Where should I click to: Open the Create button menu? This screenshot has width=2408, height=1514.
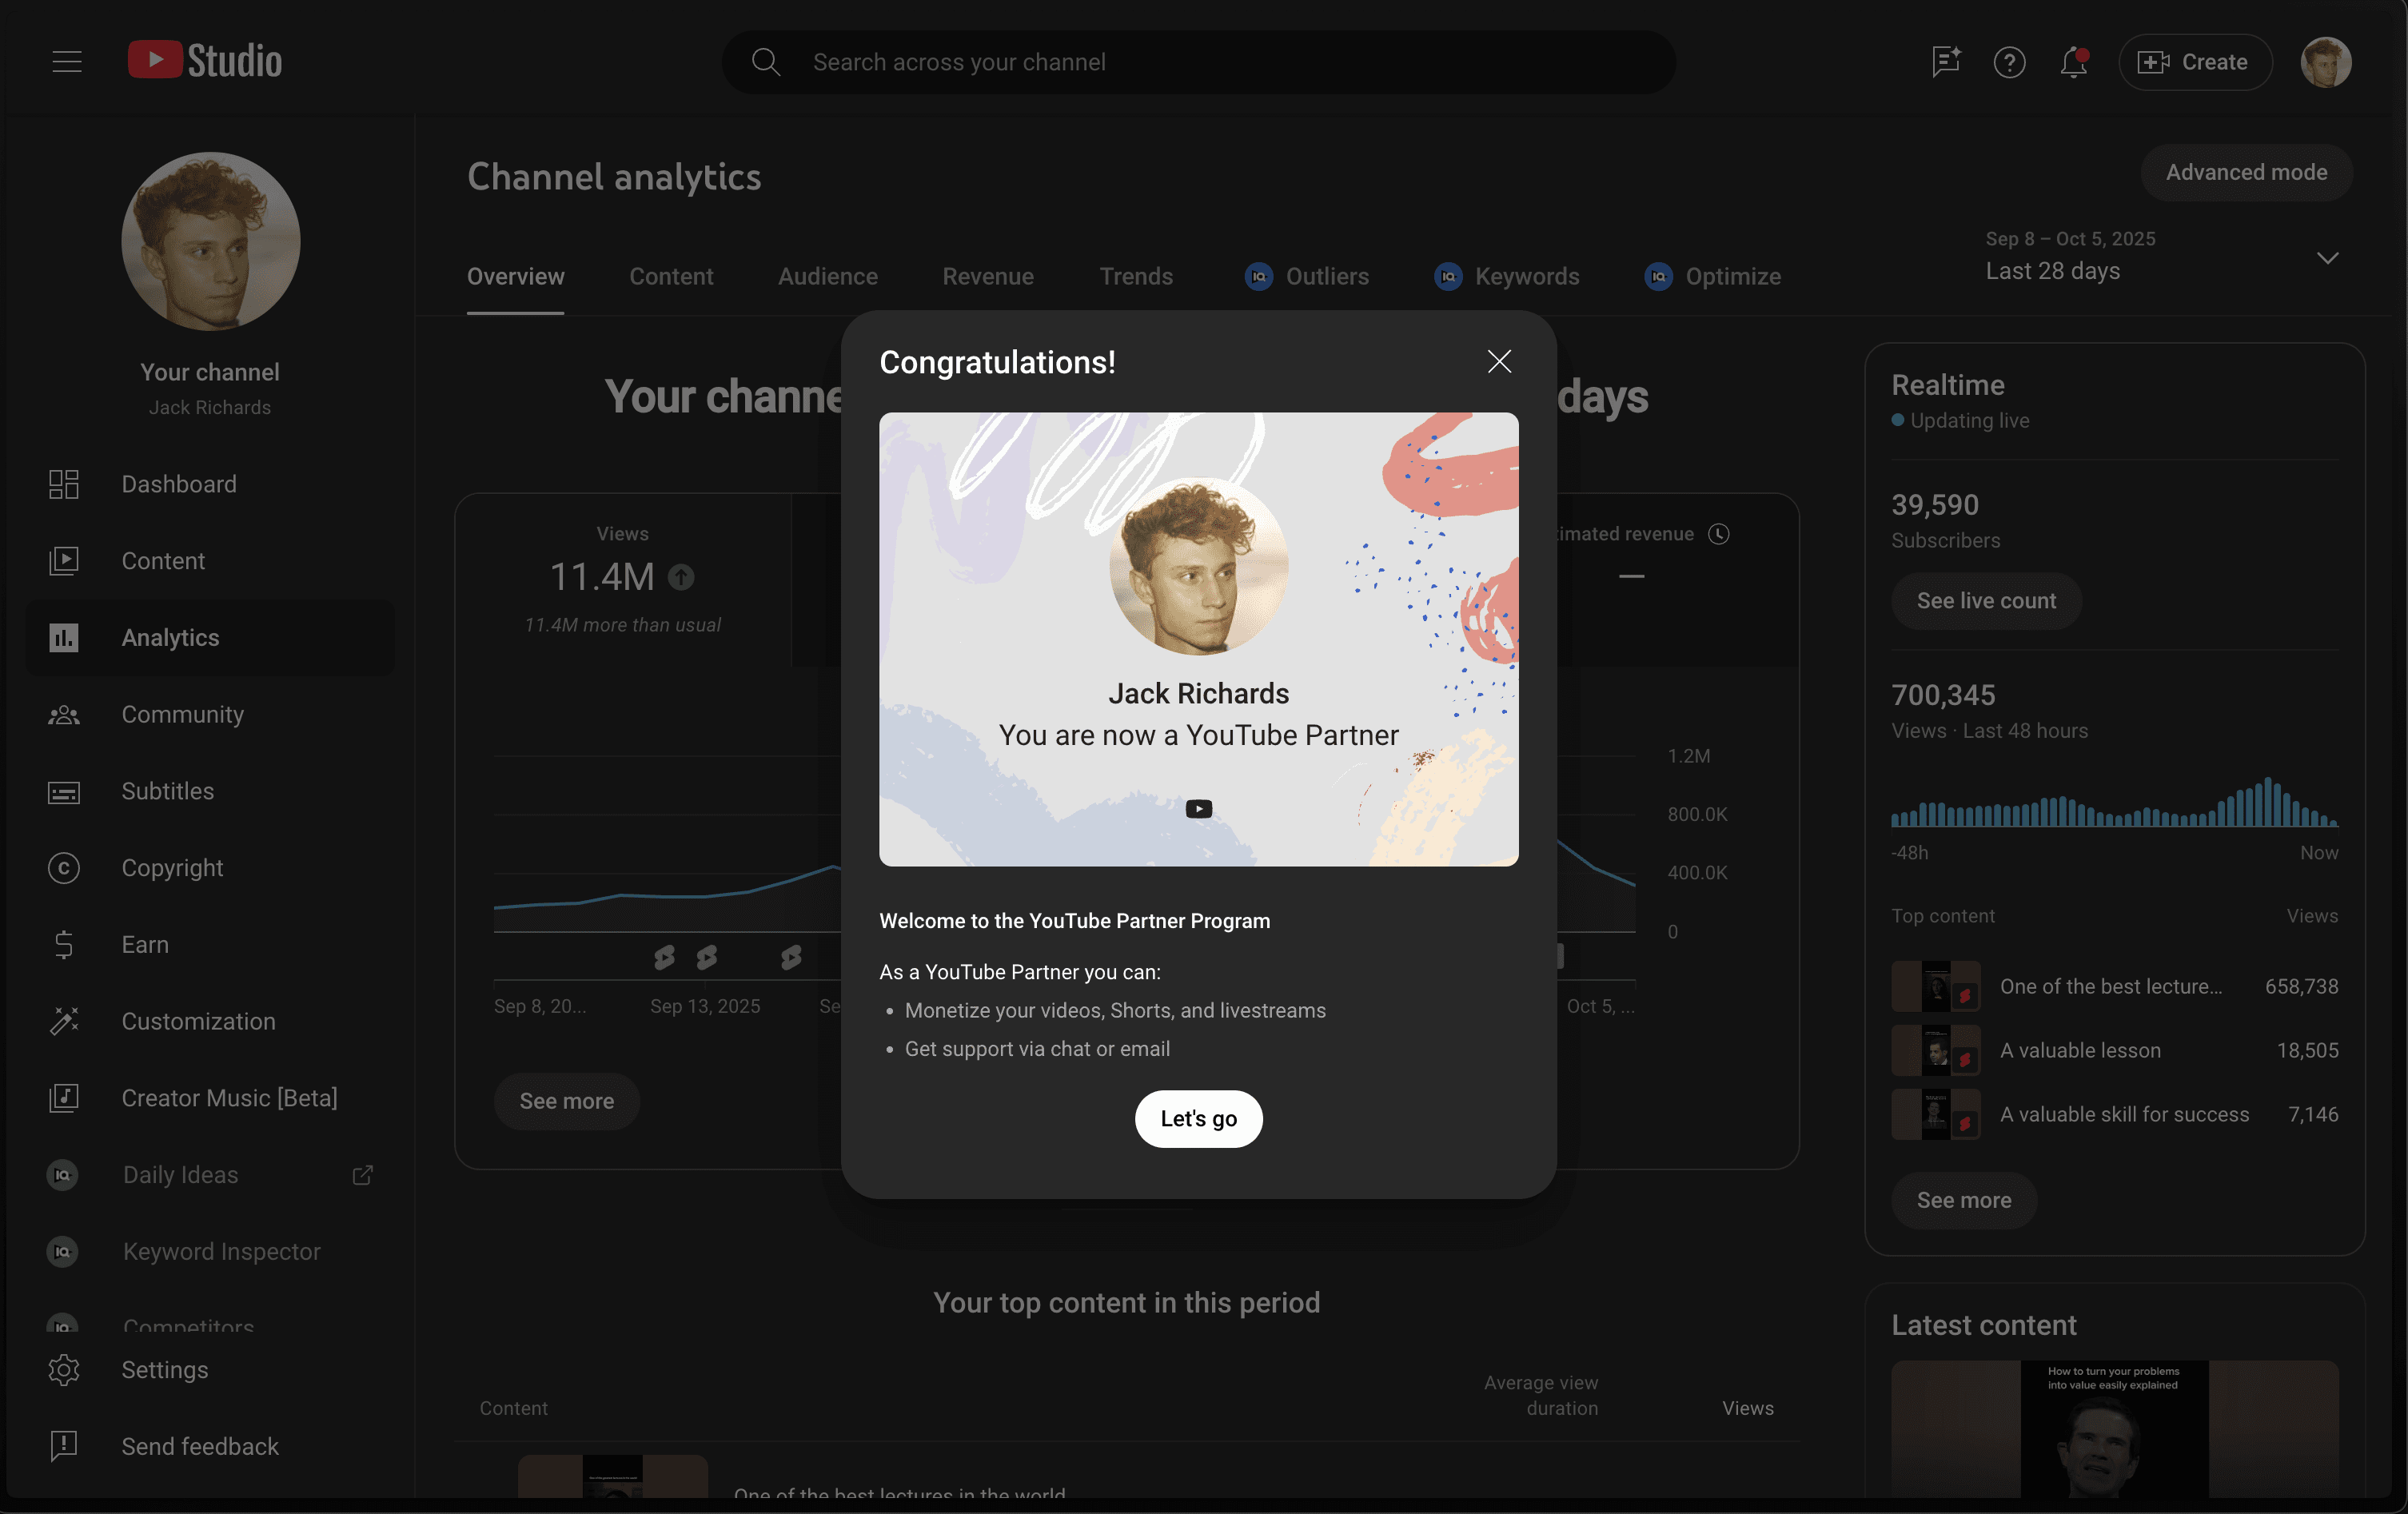tap(2194, 62)
